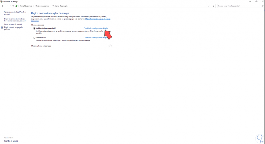The image size is (265, 144).
Task: Restore down the Opciones de energía window
Action: coord(256,1)
